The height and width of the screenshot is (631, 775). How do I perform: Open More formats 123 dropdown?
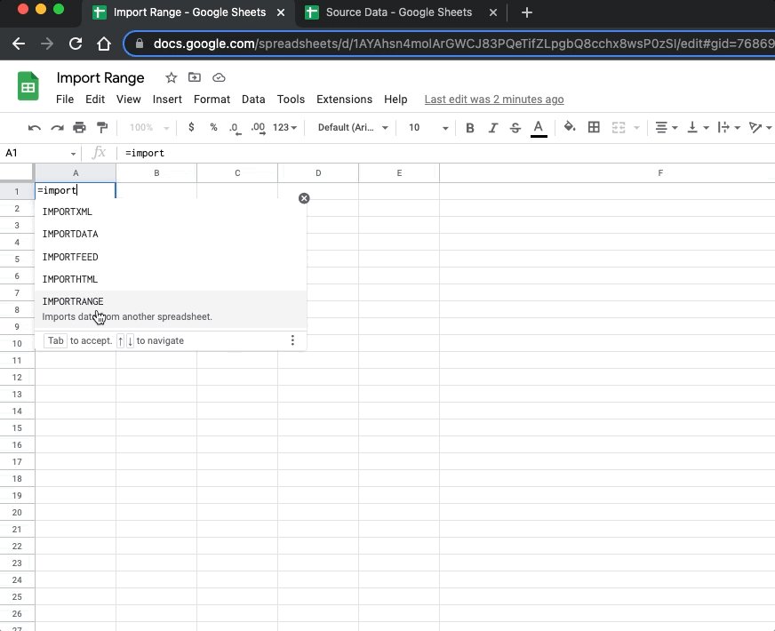pos(284,127)
